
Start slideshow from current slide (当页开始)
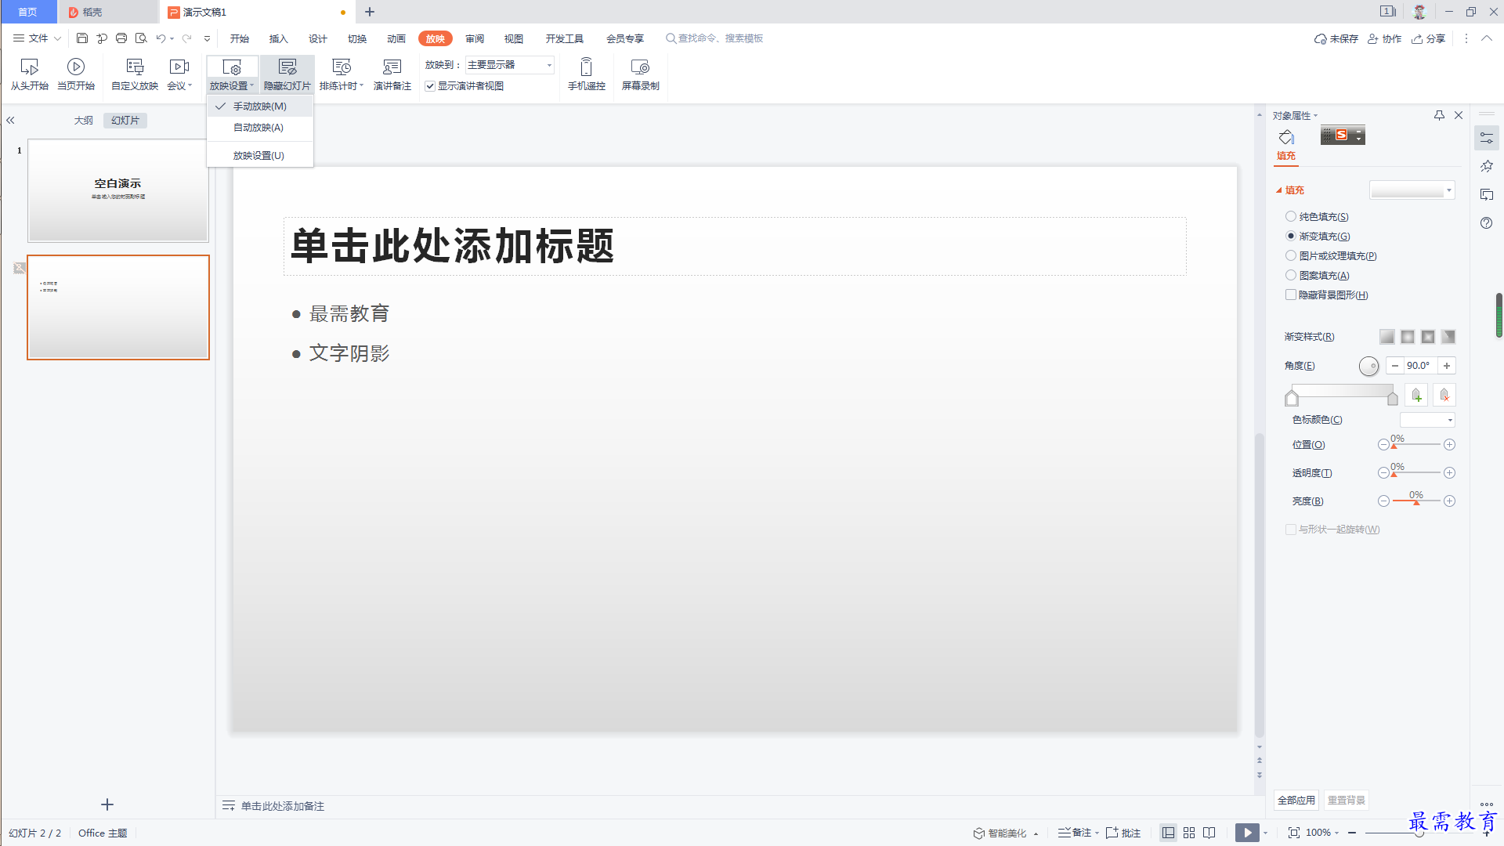point(76,74)
